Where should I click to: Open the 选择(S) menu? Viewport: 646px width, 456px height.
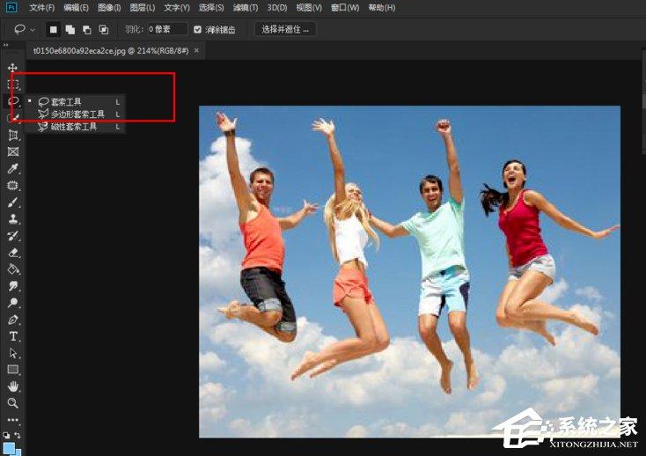coord(211,7)
